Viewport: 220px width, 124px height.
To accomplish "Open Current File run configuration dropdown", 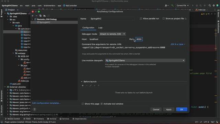I will point(183,6).
